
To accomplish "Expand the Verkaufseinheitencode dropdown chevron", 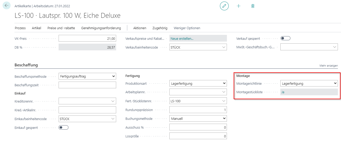I will point(224,47).
